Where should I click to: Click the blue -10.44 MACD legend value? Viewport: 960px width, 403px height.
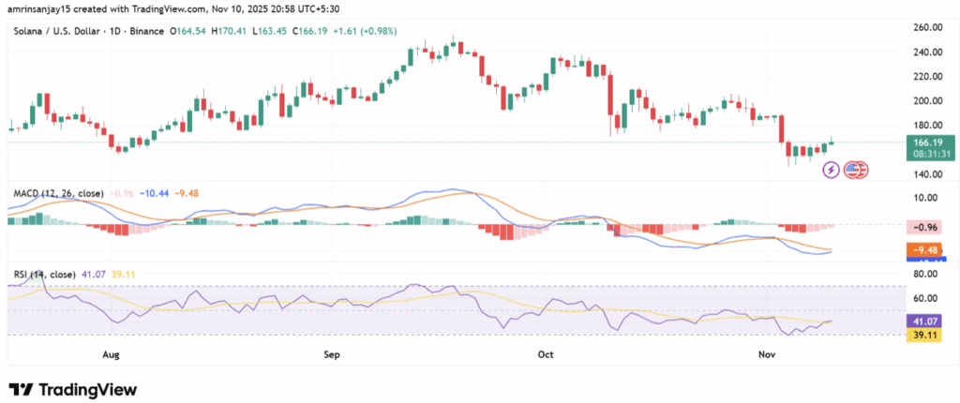tap(153, 192)
